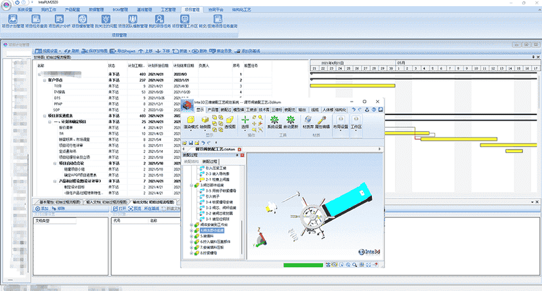542x291 pixels.
Task: Click 移除 button in bottom document panel
Action: point(58,208)
